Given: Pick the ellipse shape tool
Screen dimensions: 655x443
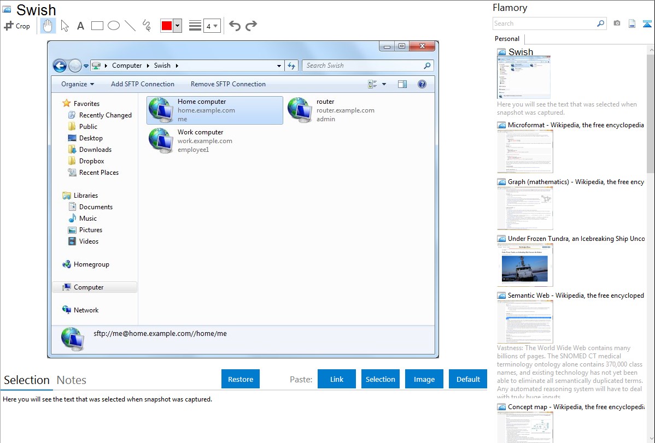Looking at the screenshot, I should 114,26.
